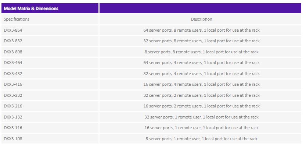Image resolution: width=306 pixels, height=145 pixels.
Task: Select the Specifications column label
Action: [17, 19]
